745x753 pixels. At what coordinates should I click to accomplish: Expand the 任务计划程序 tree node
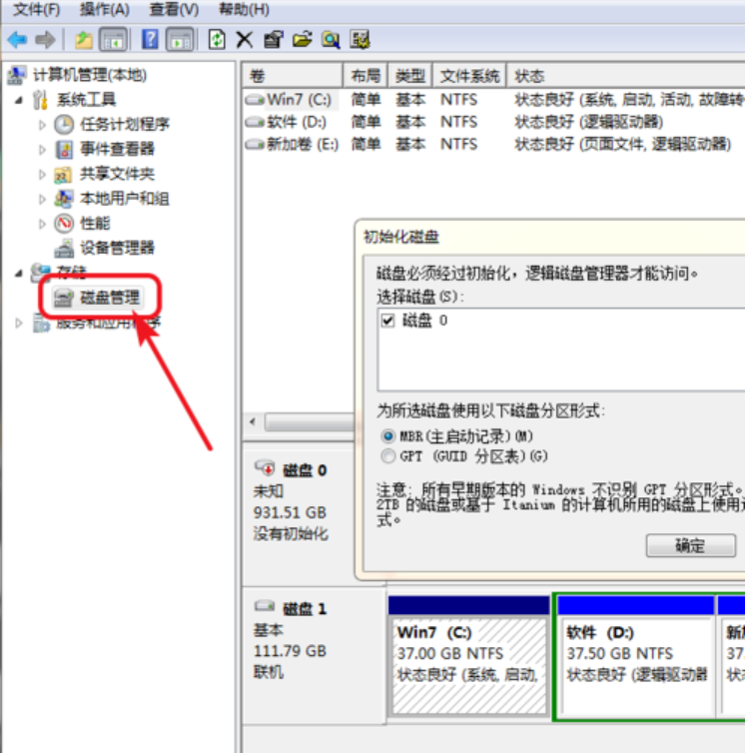tap(42, 125)
